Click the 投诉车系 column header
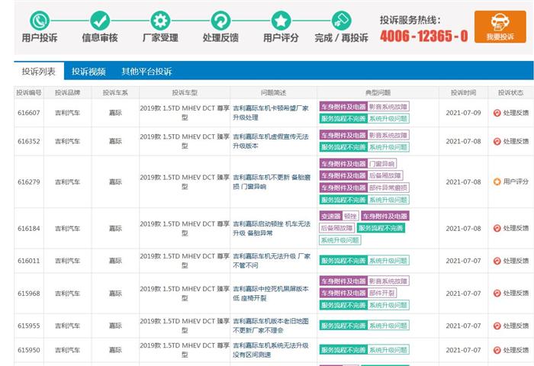The height and width of the screenshot is (366, 534). pos(115,92)
